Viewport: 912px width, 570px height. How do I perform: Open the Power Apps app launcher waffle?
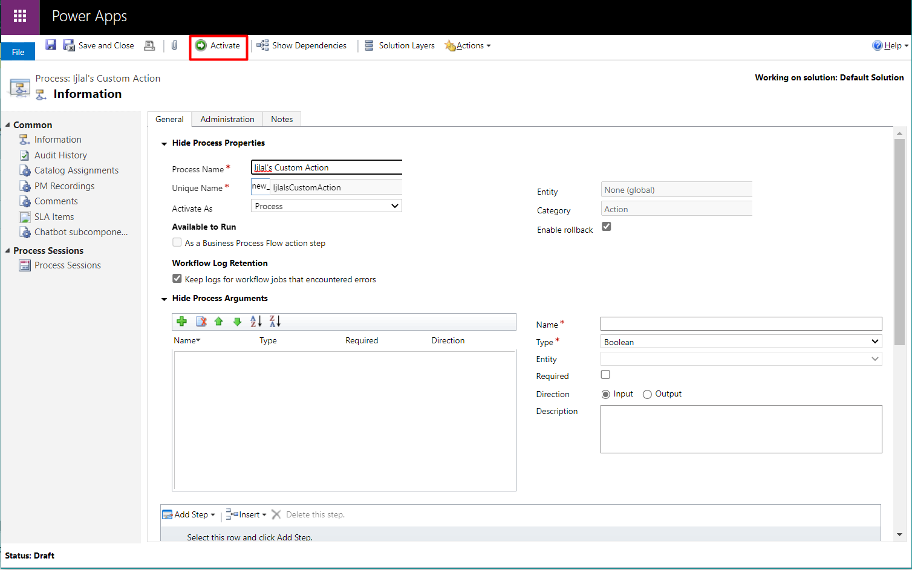tap(20, 16)
